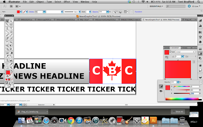Open the CS Live button
Screen dimensions: 203x127
pos(194,6)
